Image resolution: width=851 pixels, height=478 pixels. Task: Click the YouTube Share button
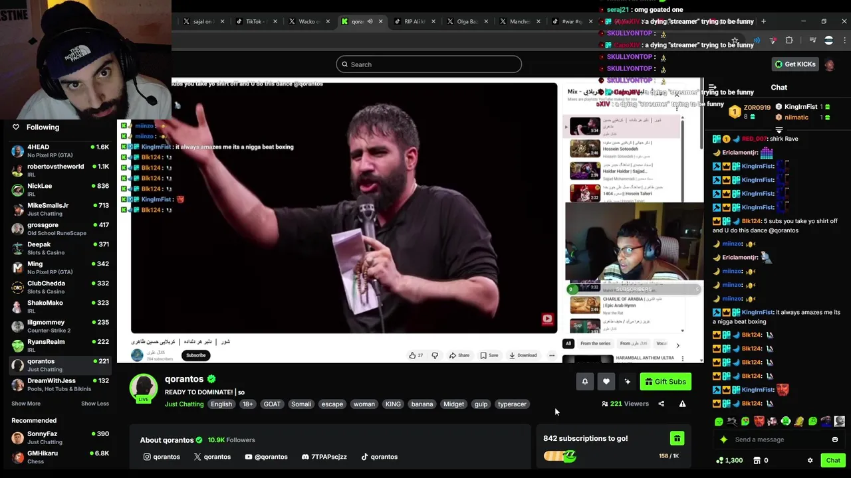459,355
